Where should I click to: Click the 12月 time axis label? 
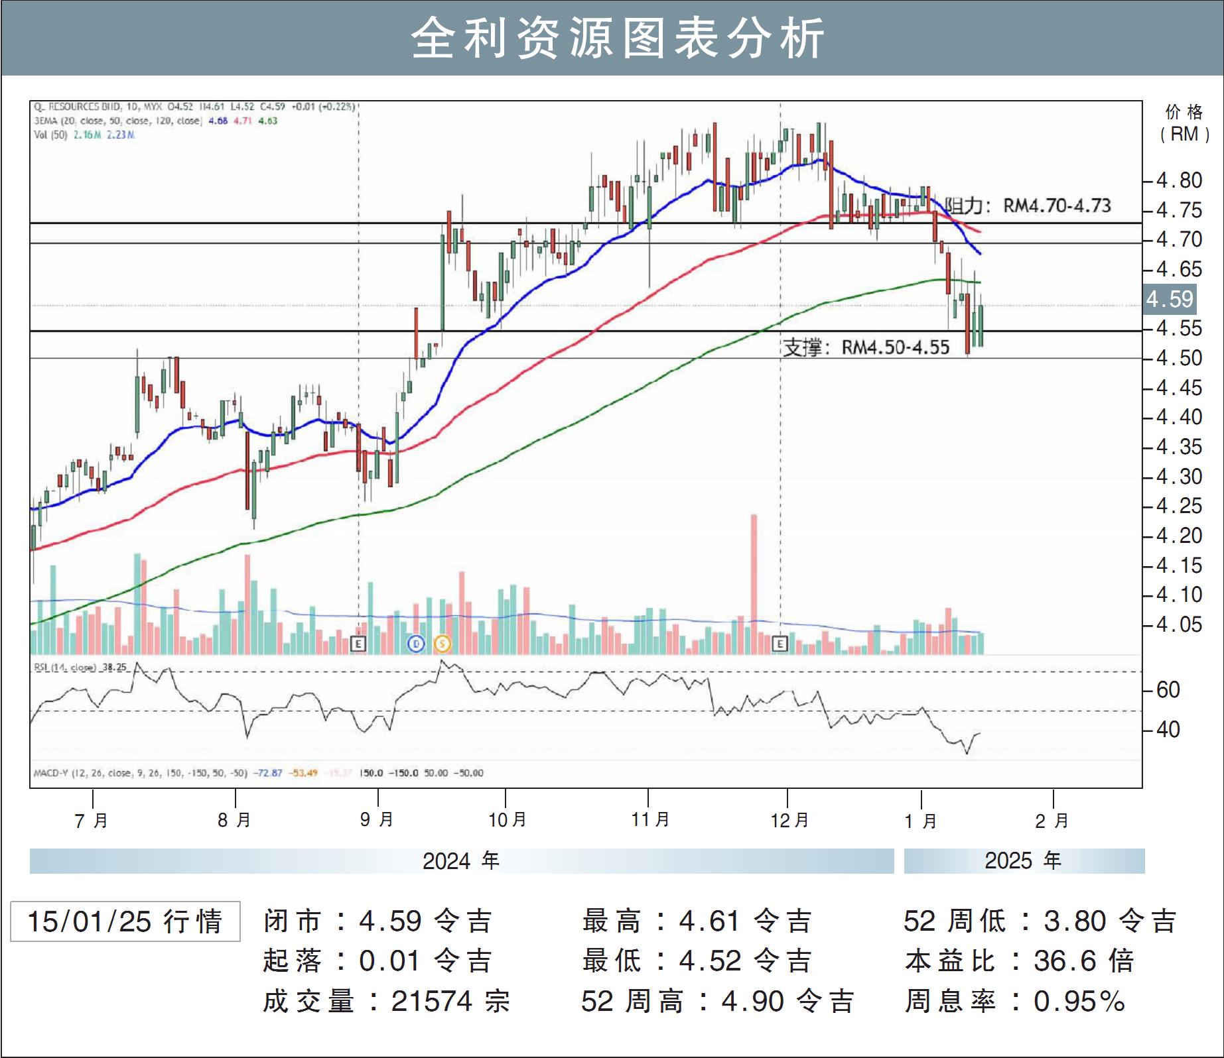click(789, 820)
